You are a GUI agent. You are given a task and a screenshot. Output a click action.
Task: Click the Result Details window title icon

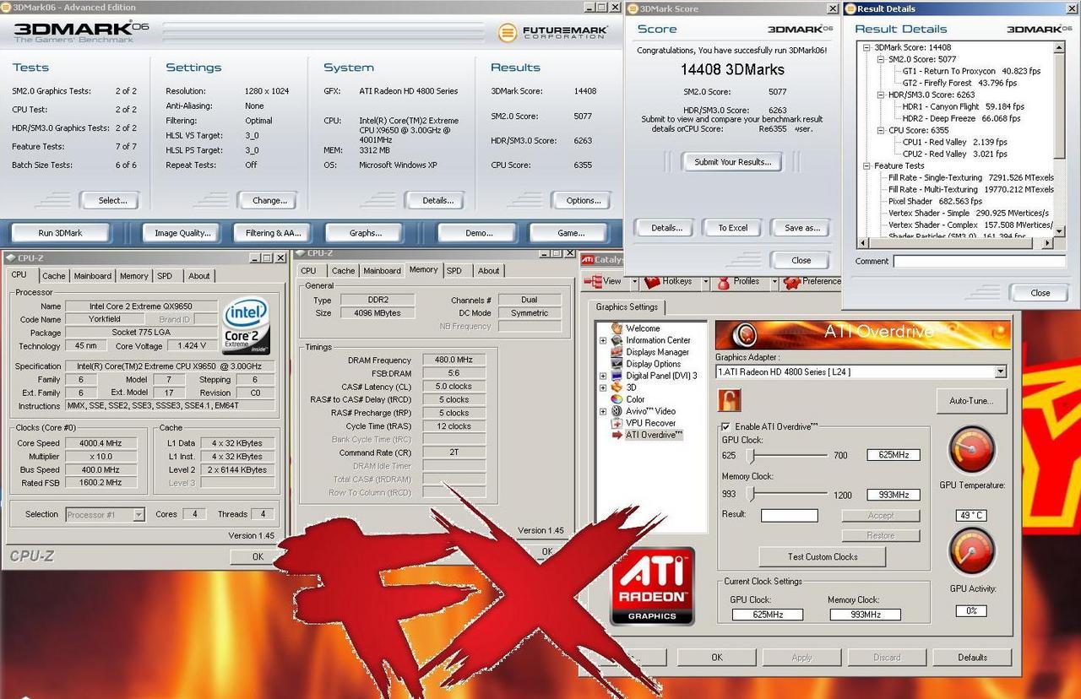click(x=850, y=8)
